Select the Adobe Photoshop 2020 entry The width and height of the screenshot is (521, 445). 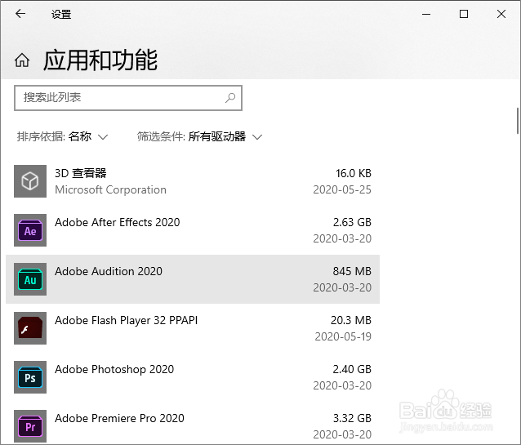click(193, 377)
